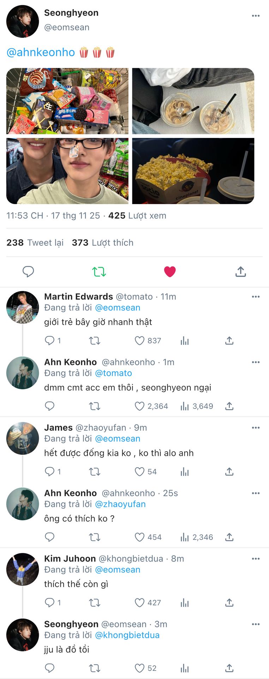View the 373 Lượt thích list

click(x=103, y=243)
